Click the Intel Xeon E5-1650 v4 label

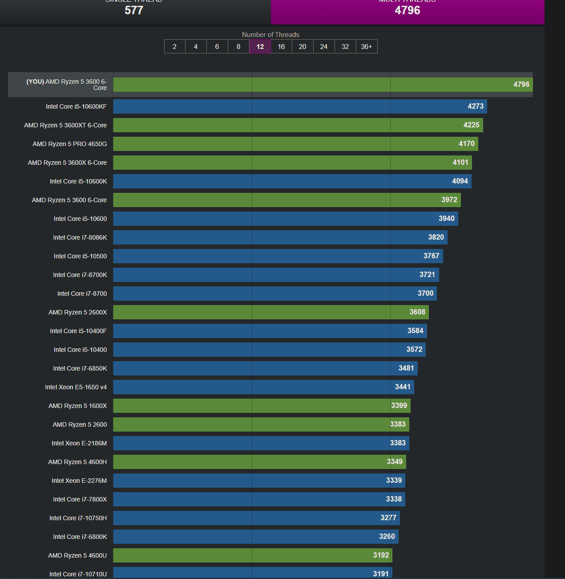pyautogui.click(x=76, y=387)
